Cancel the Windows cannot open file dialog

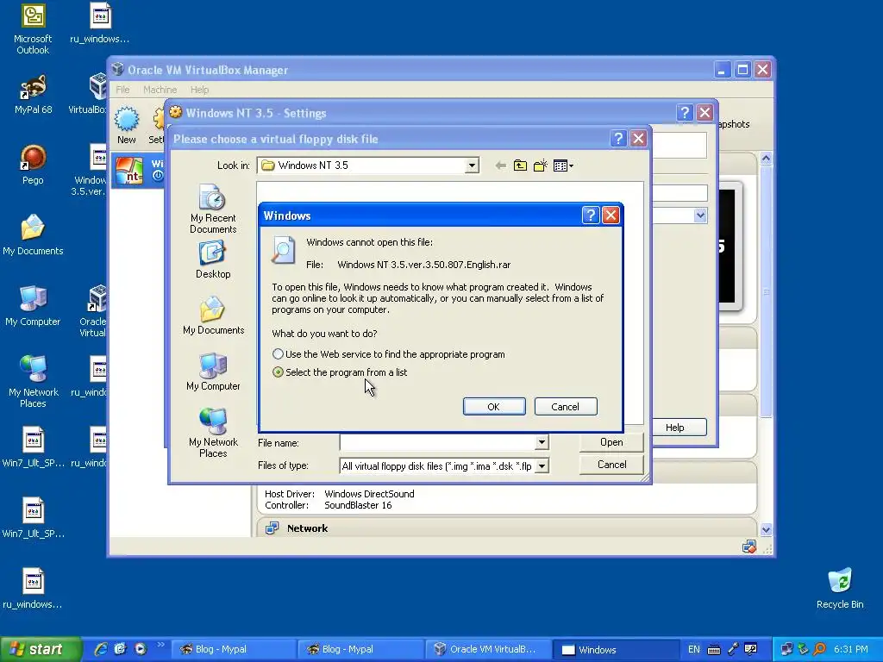click(x=566, y=407)
